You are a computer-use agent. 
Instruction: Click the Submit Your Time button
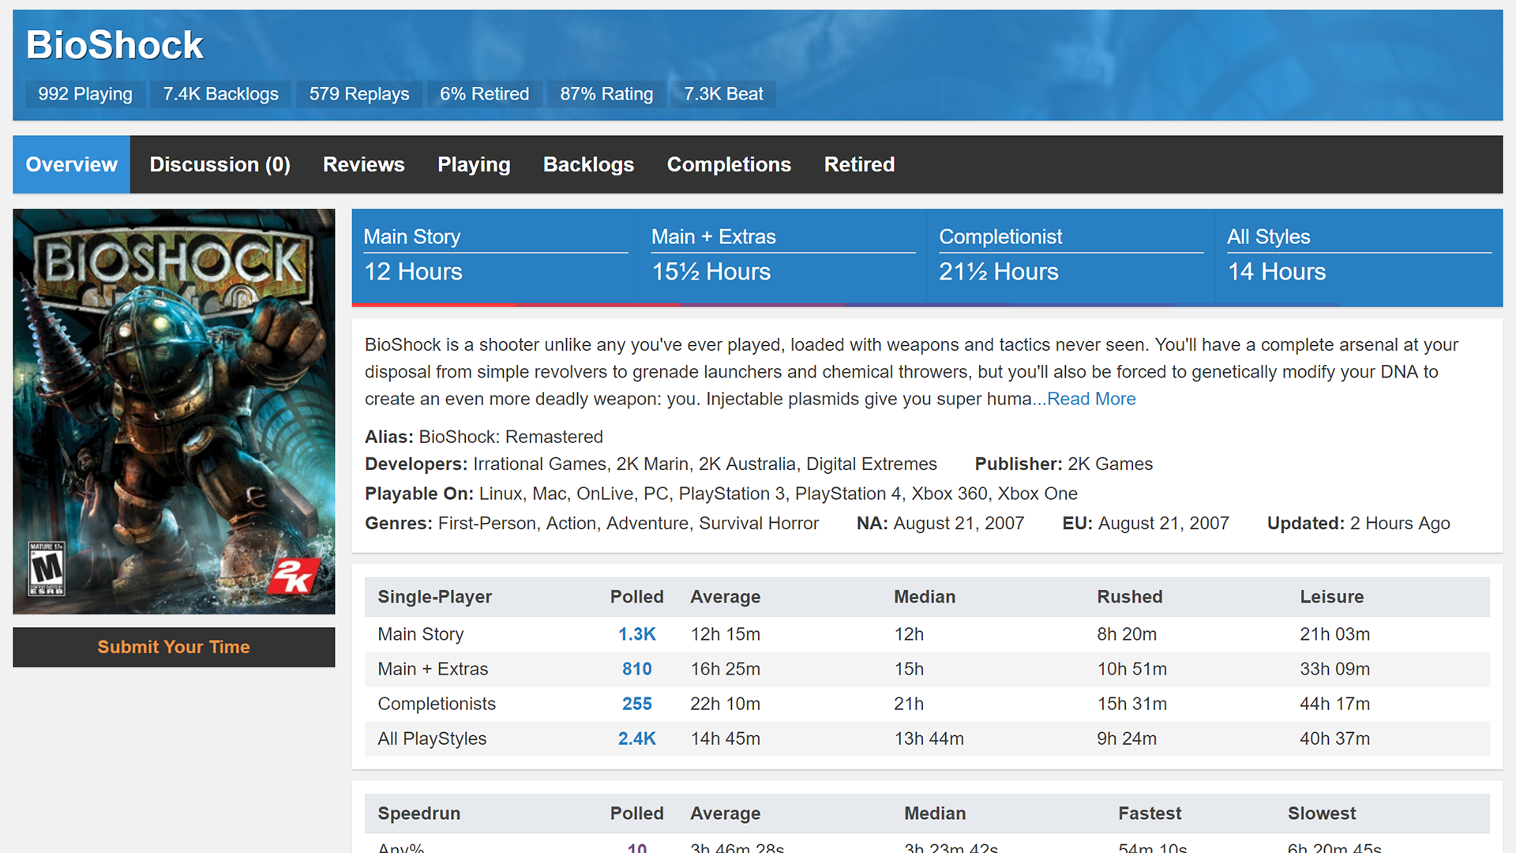[x=174, y=647]
